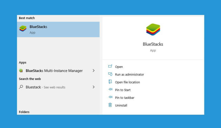The width and height of the screenshot is (221, 128).
Task: Open BlueStacks Multi-Instance Manager result
Action: pyautogui.click(x=58, y=71)
